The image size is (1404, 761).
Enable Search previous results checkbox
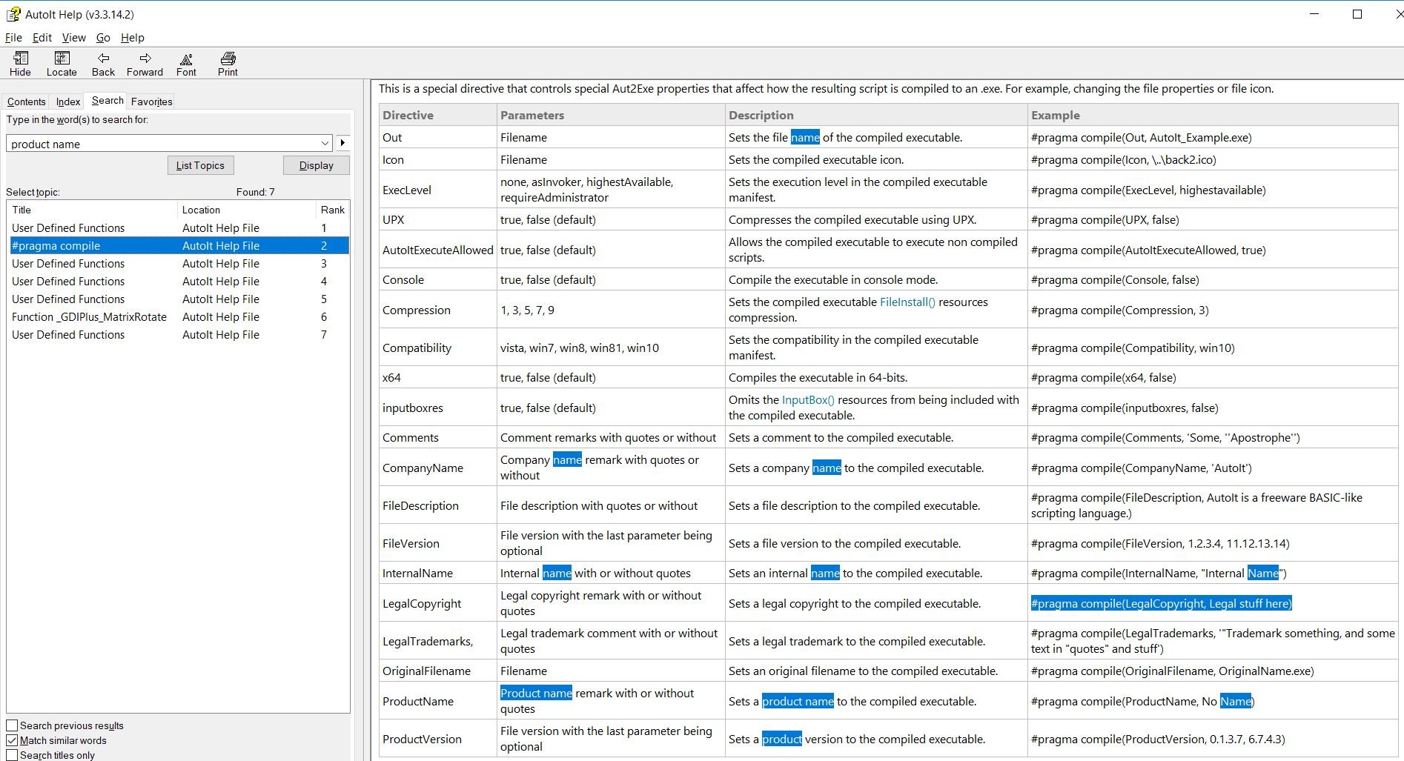pos(12,725)
